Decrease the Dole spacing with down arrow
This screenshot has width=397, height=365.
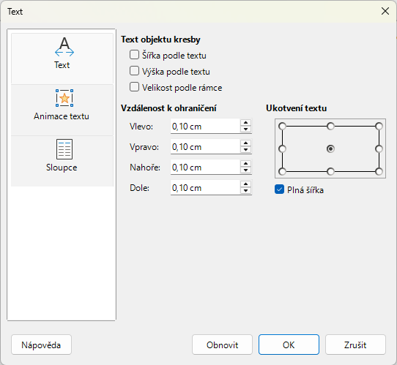click(x=245, y=191)
